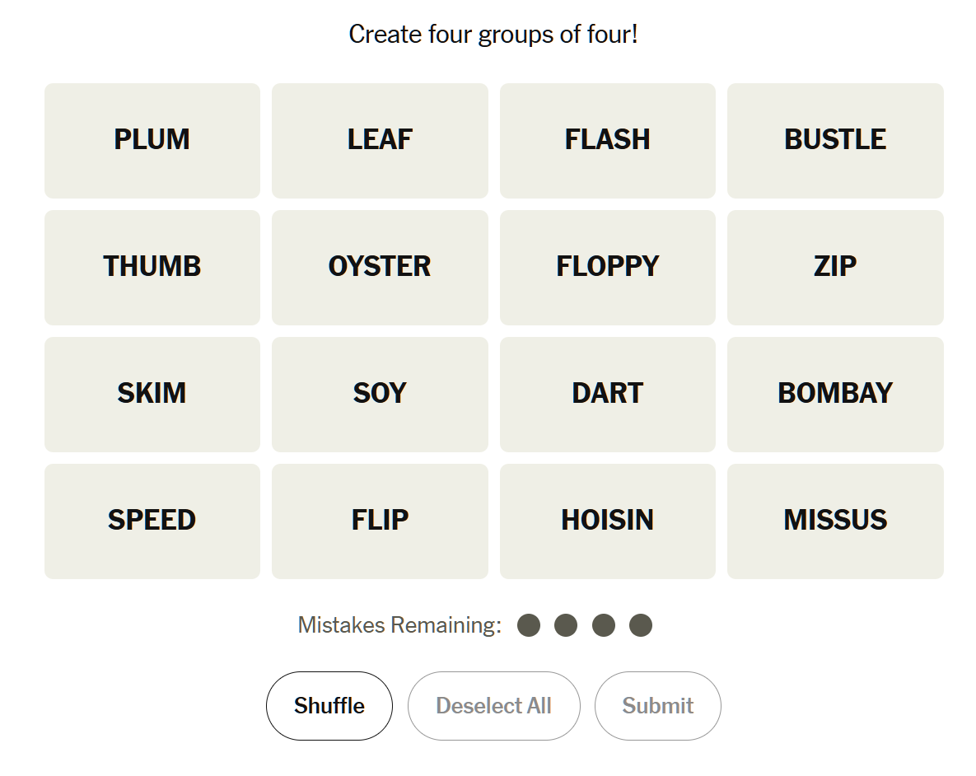Pick the SOY tile

(380, 394)
